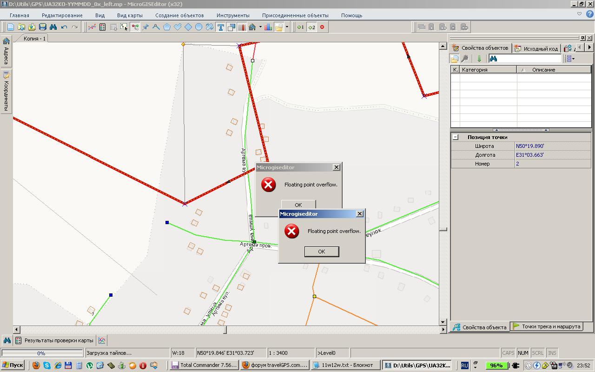Click the binoculars search icon in main toolbar

(x=53, y=27)
